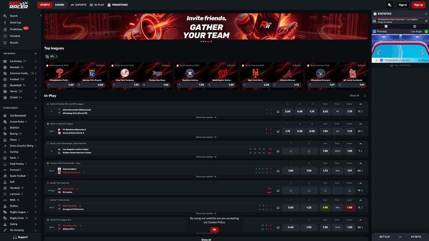Click the Red Racer logo
Image resolution: width=429 pixels, height=241 pixels.
pyautogui.click(x=19, y=5)
